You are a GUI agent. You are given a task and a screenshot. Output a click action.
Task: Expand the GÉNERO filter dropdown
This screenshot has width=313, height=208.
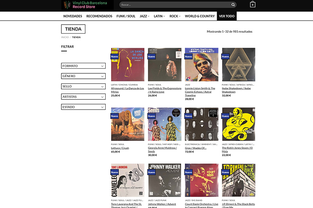[x=83, y=76]
